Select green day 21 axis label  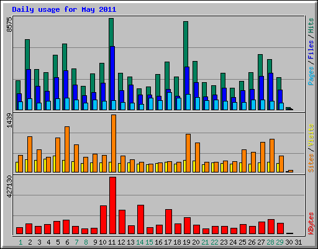(205, 242)
